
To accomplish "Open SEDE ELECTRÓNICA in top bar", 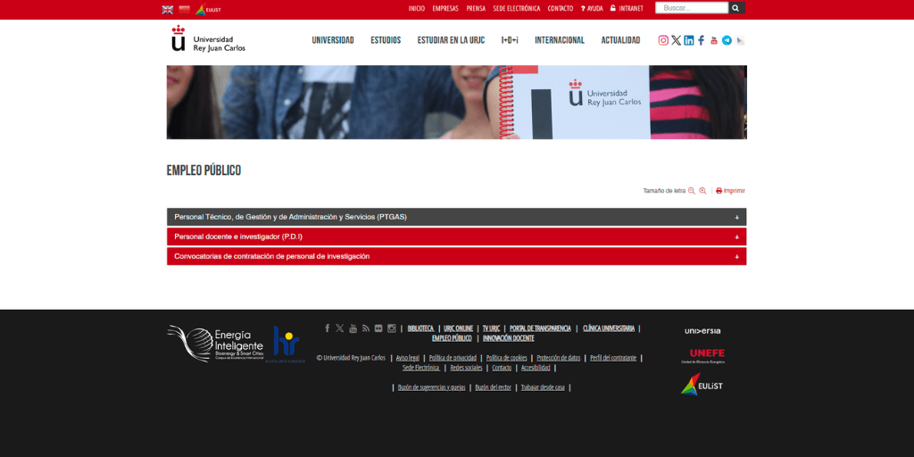I will point(517,9).
